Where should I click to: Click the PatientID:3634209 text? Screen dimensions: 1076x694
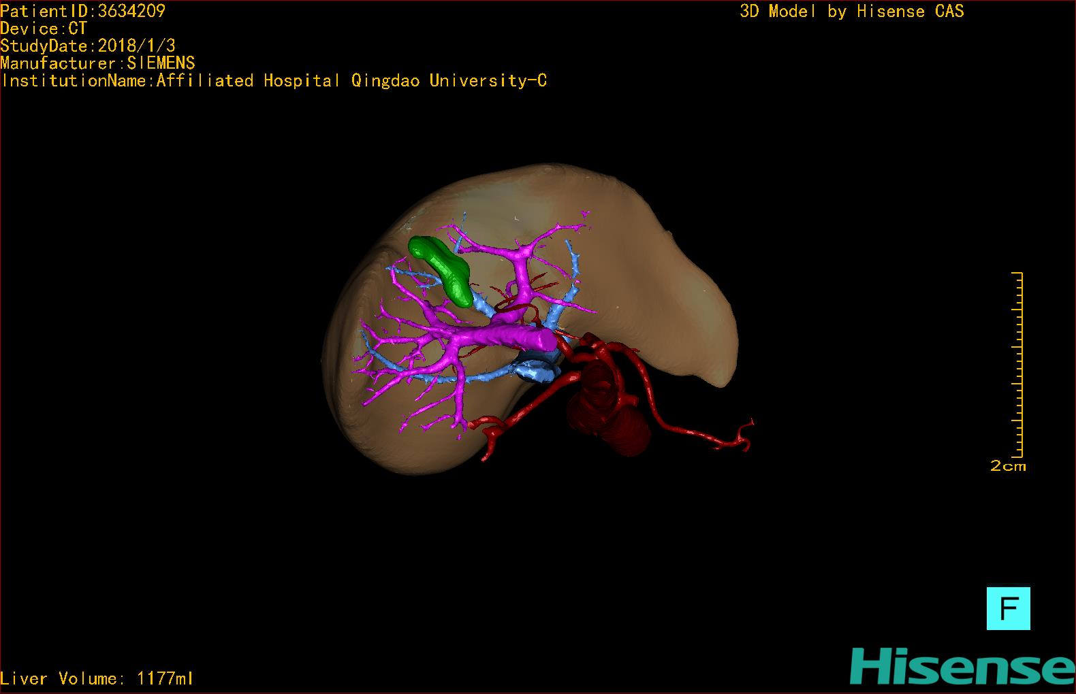point(82,11)
